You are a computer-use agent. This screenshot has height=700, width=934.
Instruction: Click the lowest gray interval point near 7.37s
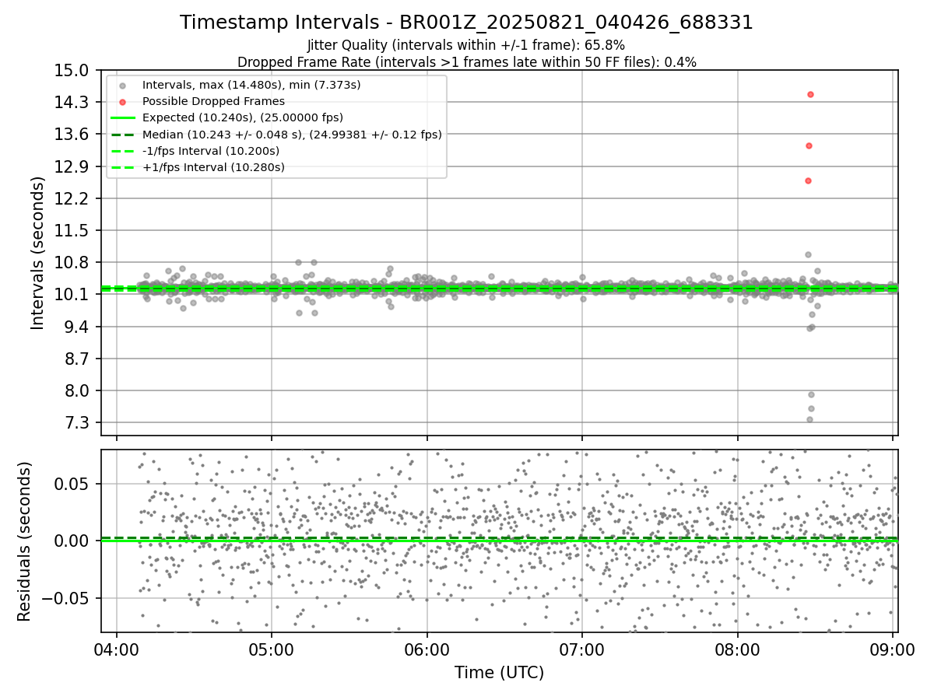(x=809, y=419)
